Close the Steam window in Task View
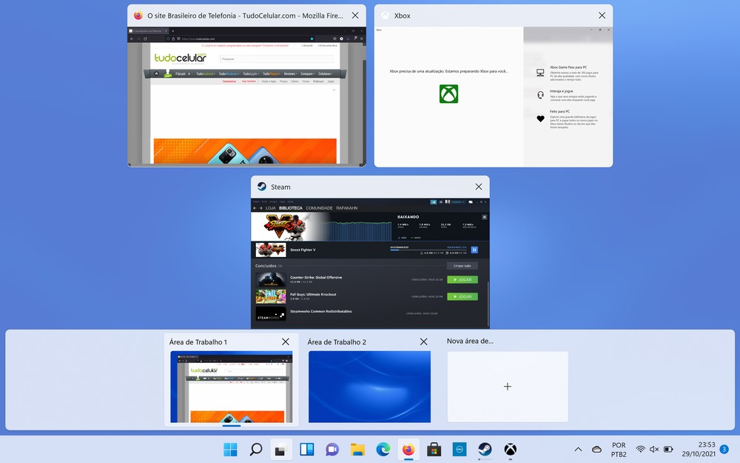The width and height of the screenshot is (740, 463). pyautogui.click(x=478, y=187)
